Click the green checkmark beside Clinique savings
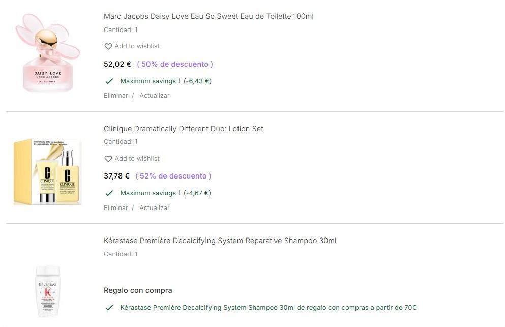 click(x=109, y=193)
